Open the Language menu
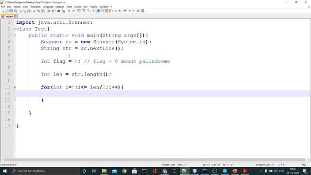 (x=48, y=7)
